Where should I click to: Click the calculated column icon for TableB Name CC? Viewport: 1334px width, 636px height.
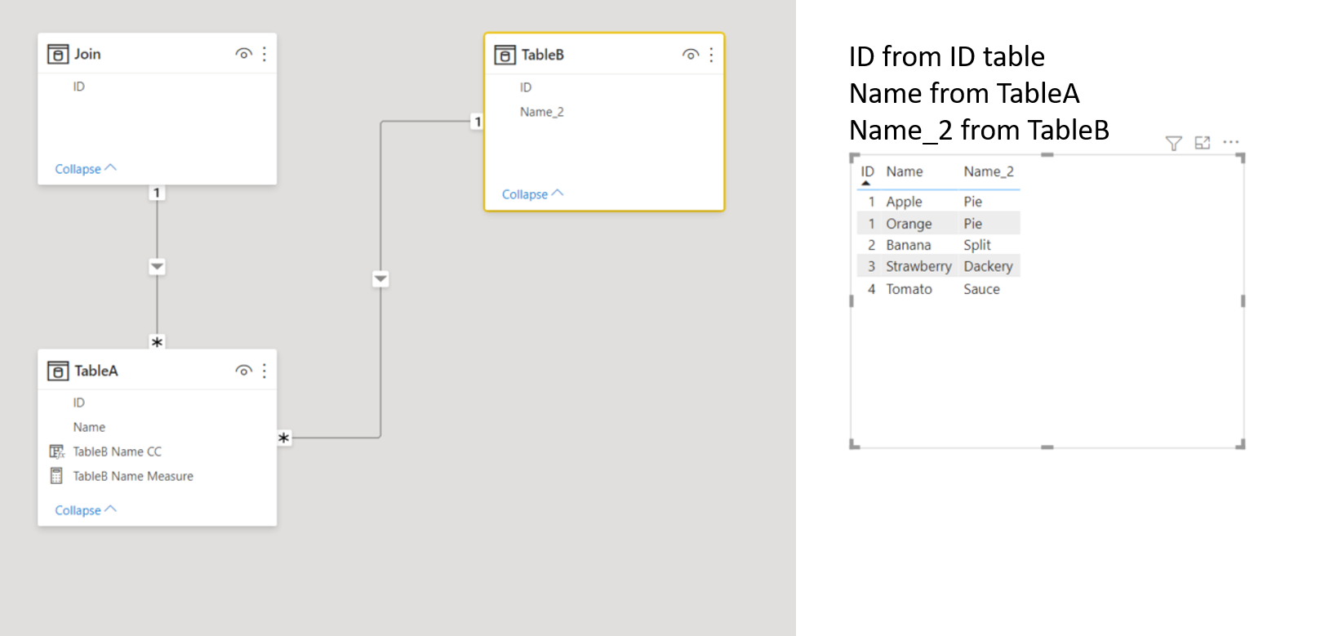(56, 451)
